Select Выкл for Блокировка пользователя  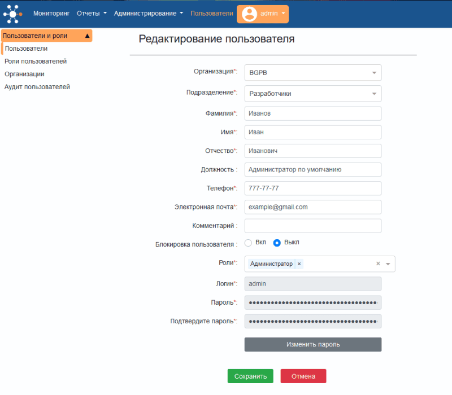pyautogui.click(x=276, y=243)
